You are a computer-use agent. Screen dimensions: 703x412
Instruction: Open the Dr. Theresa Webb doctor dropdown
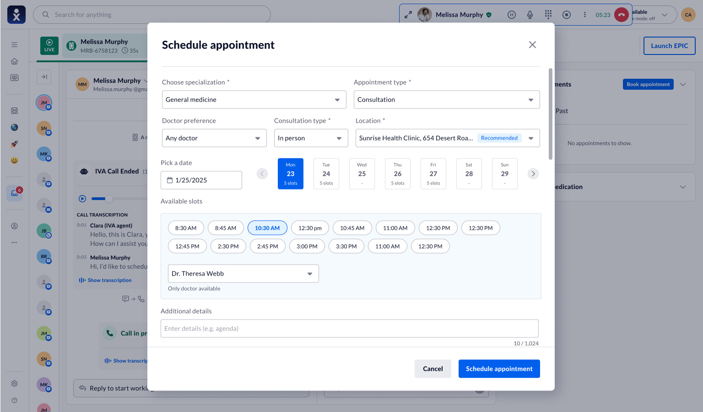click(x=243, y=274)
